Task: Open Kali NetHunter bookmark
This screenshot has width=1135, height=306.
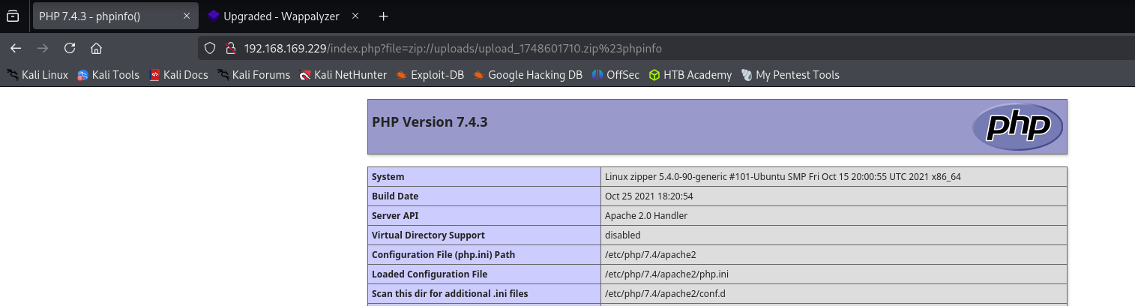Action: coord(343,75)
